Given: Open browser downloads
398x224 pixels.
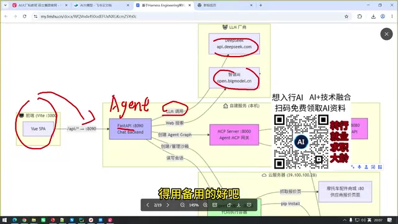Looking at the screenshot, I should coord(373,16).
